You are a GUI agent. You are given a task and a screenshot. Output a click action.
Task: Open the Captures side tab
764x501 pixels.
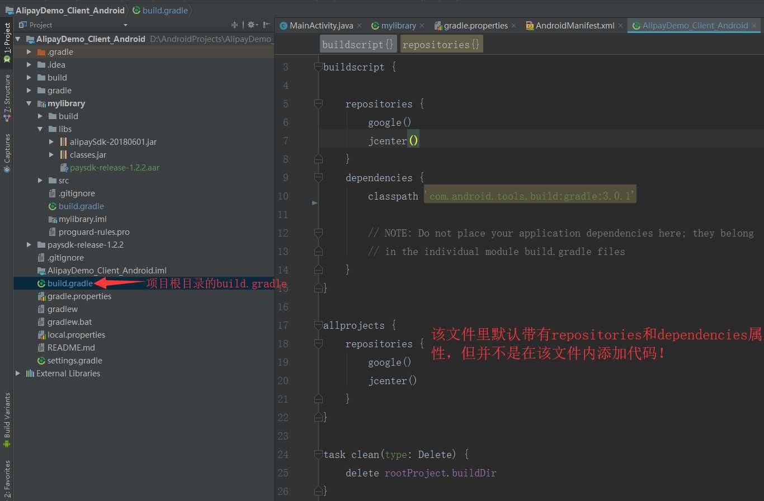pyautogui.click(x=7, y=153)
